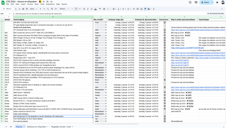The width and height of the screenshot is (226, 128).
Task: Open version history clock icon
Action: point(190,2)
